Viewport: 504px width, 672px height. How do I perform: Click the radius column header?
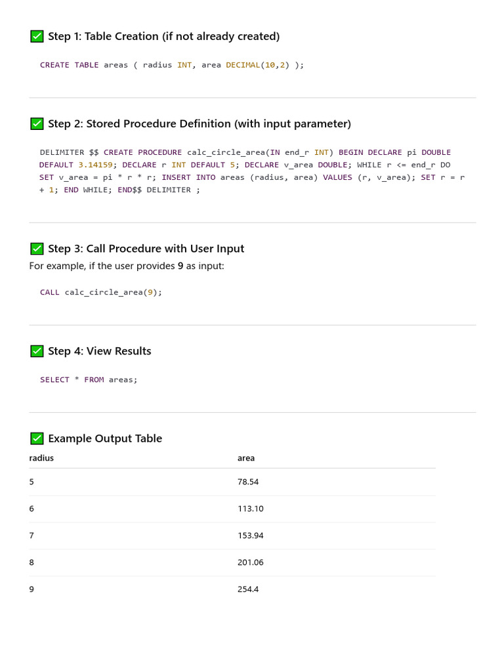[41, 458]
